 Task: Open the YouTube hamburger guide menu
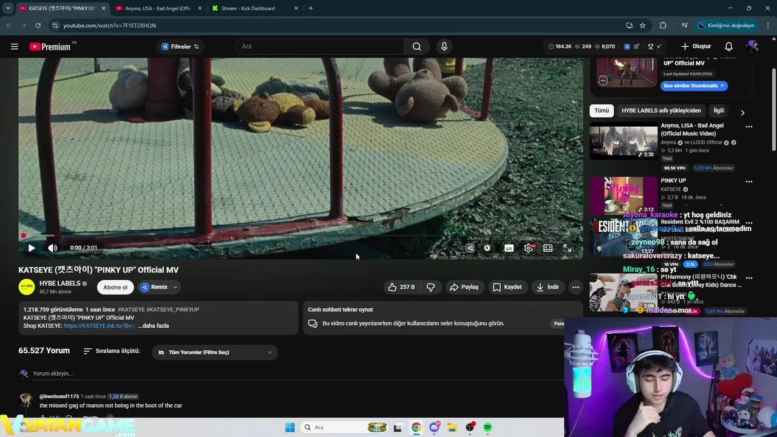[x=15, y=47]
